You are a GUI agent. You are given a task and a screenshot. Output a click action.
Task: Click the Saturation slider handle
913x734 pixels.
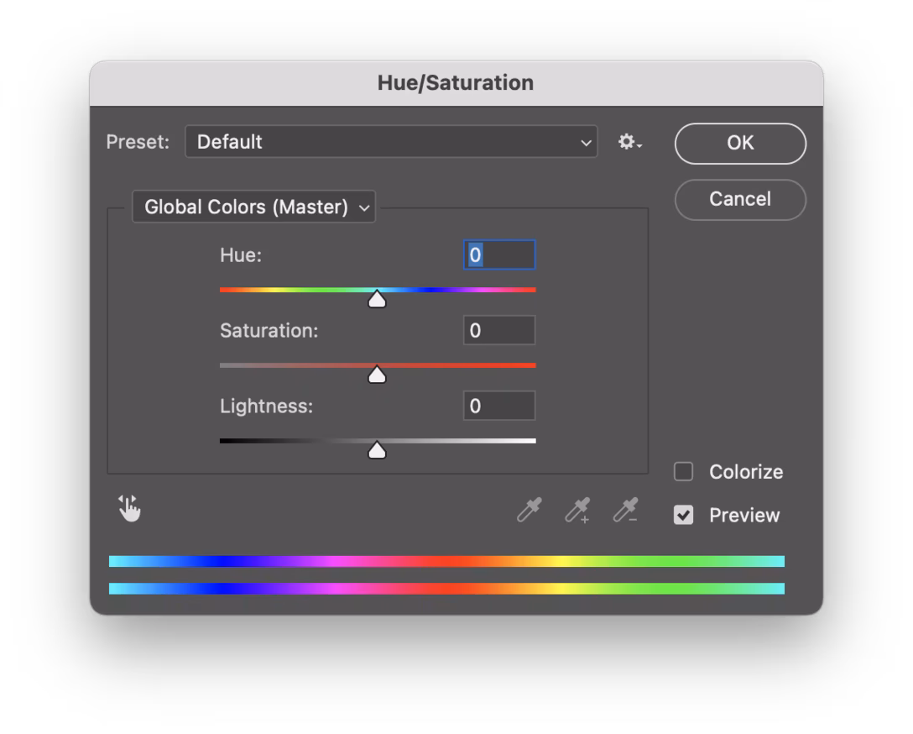(377, 375)
